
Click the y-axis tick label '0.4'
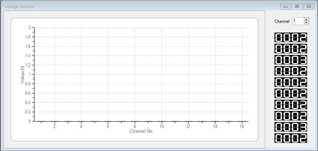pyautogui.click(x=28, y=102)
